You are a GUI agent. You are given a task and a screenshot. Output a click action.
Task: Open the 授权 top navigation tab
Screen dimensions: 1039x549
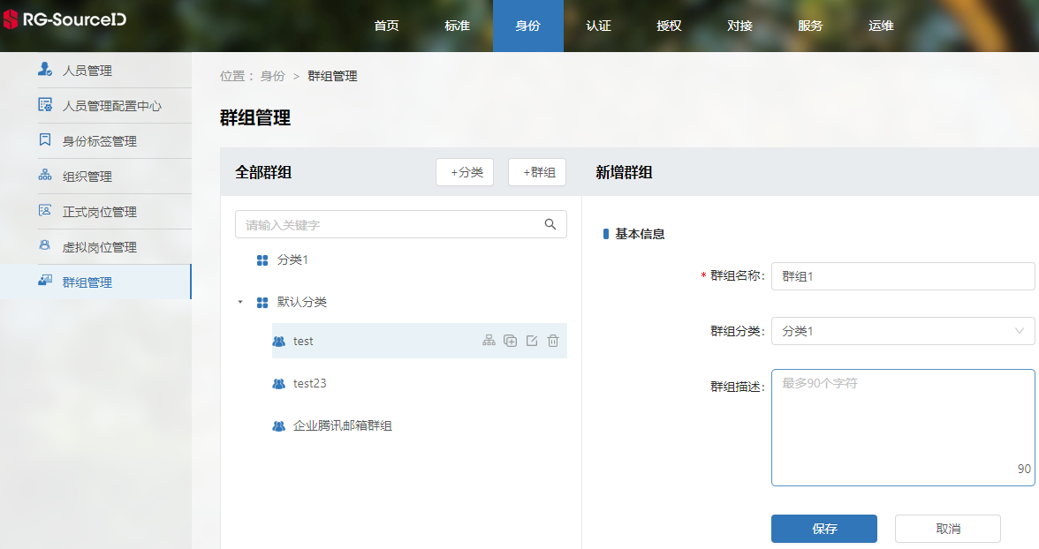coord(670,26)
